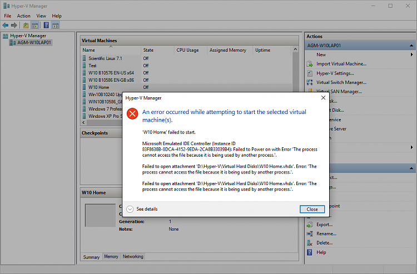
Task: Dismiss the dialog with its X button
Action: click(323, 98)
